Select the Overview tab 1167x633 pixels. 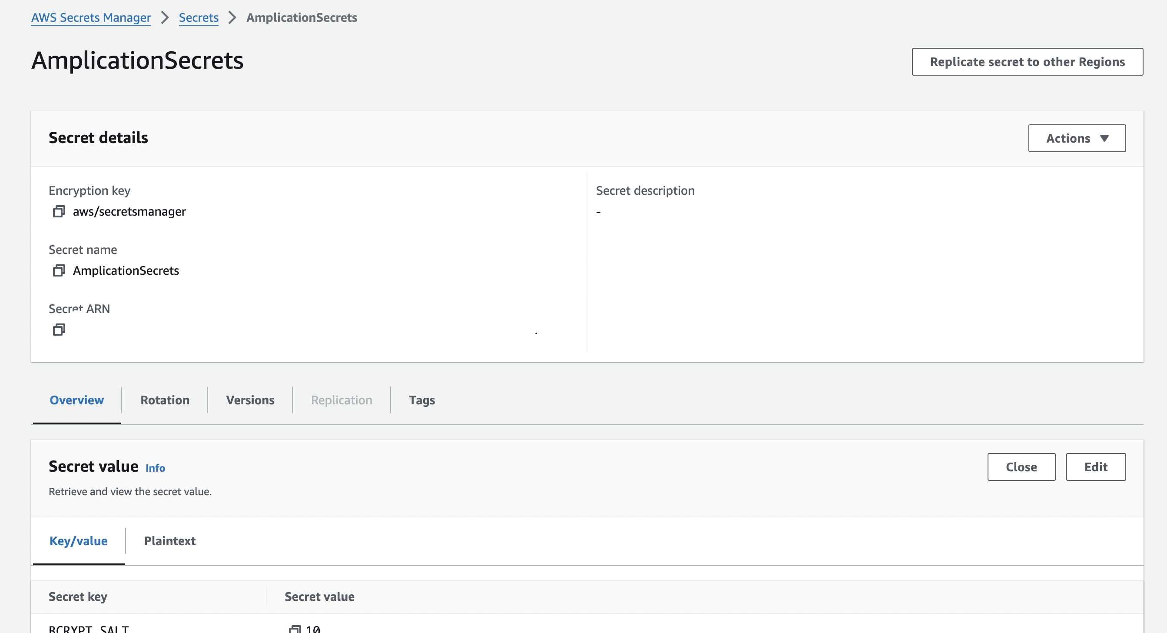point(76,400)
